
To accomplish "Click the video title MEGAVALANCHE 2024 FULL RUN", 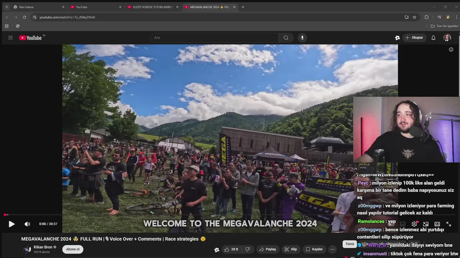I will pos(113,239).
